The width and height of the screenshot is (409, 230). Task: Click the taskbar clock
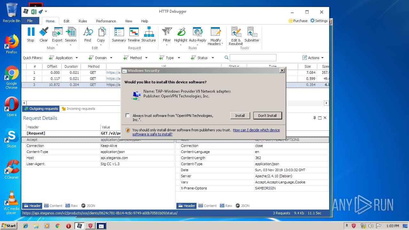[392, 226]
